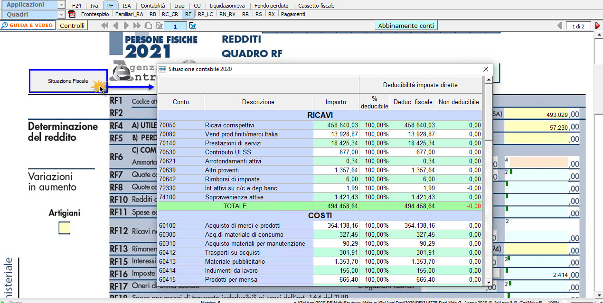
Task: Select account code 70530 cell
Action: pos(181,152)
